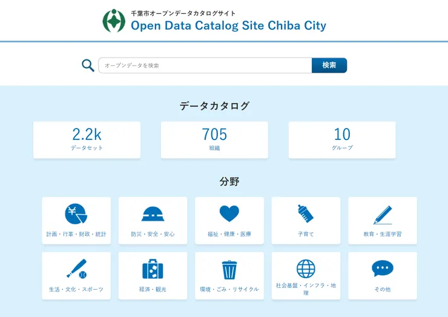Select the heart icon for 福祉・健康・医療
Screen dimensions: 448x317
click(229, 213)
